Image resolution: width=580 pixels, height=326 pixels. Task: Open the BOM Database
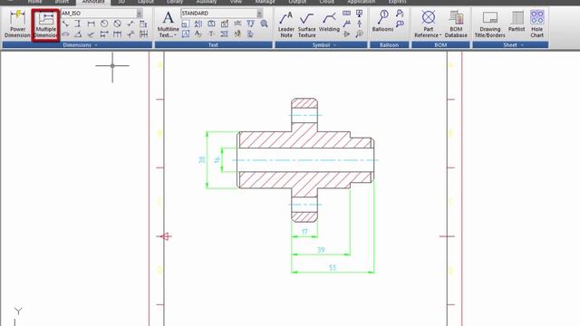(x=456, y=24)
